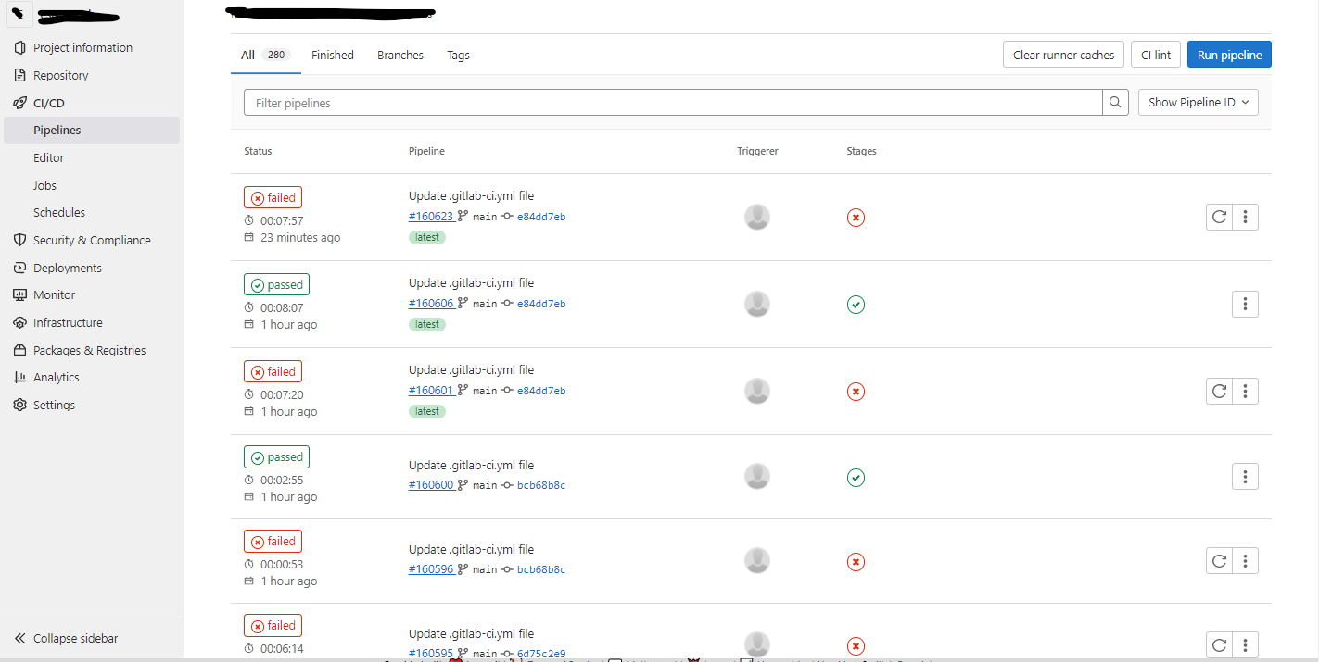Switch to the Tags tab
The height and width of the screenshot is (662, 1319).
[458, 55]
